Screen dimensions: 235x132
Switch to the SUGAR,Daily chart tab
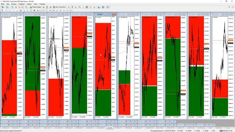coord(202,128)
